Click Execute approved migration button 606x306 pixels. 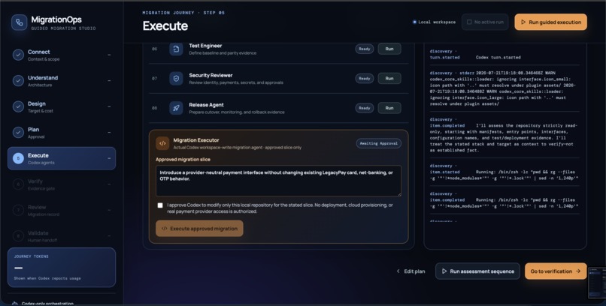(199, 229)
